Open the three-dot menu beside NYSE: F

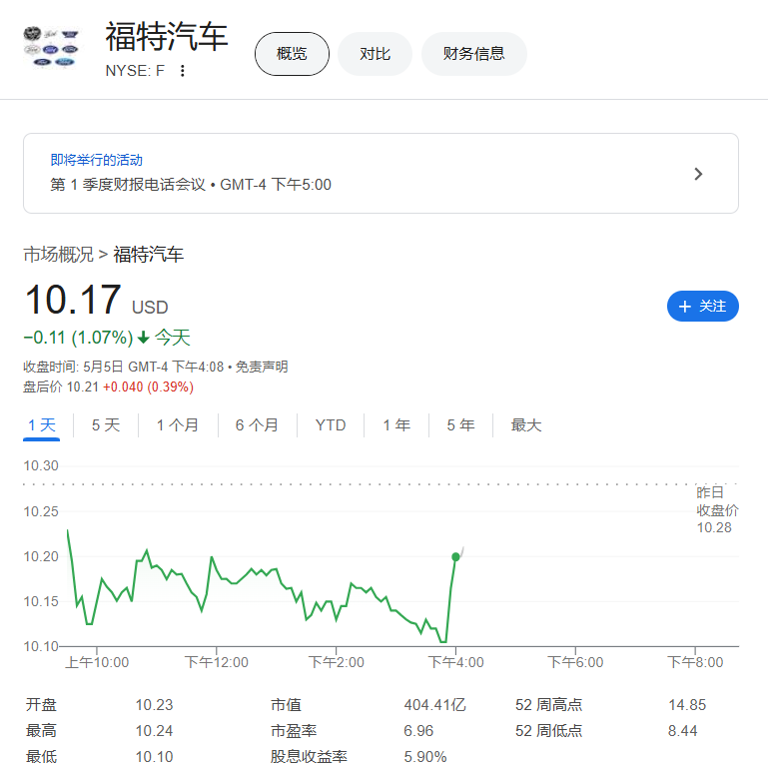pos(183,71)
